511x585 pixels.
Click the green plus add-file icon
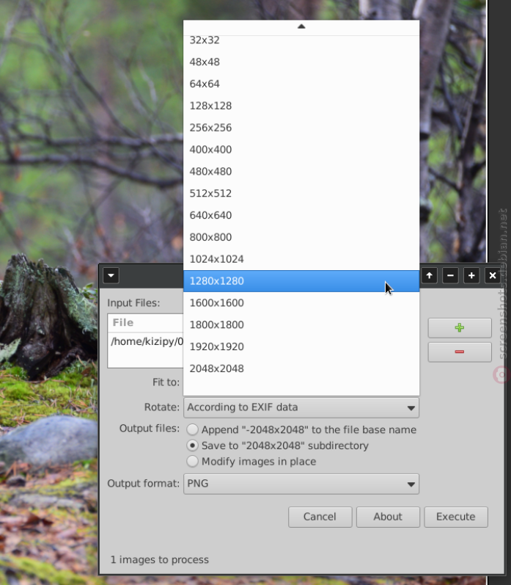(x=460, y=327)
